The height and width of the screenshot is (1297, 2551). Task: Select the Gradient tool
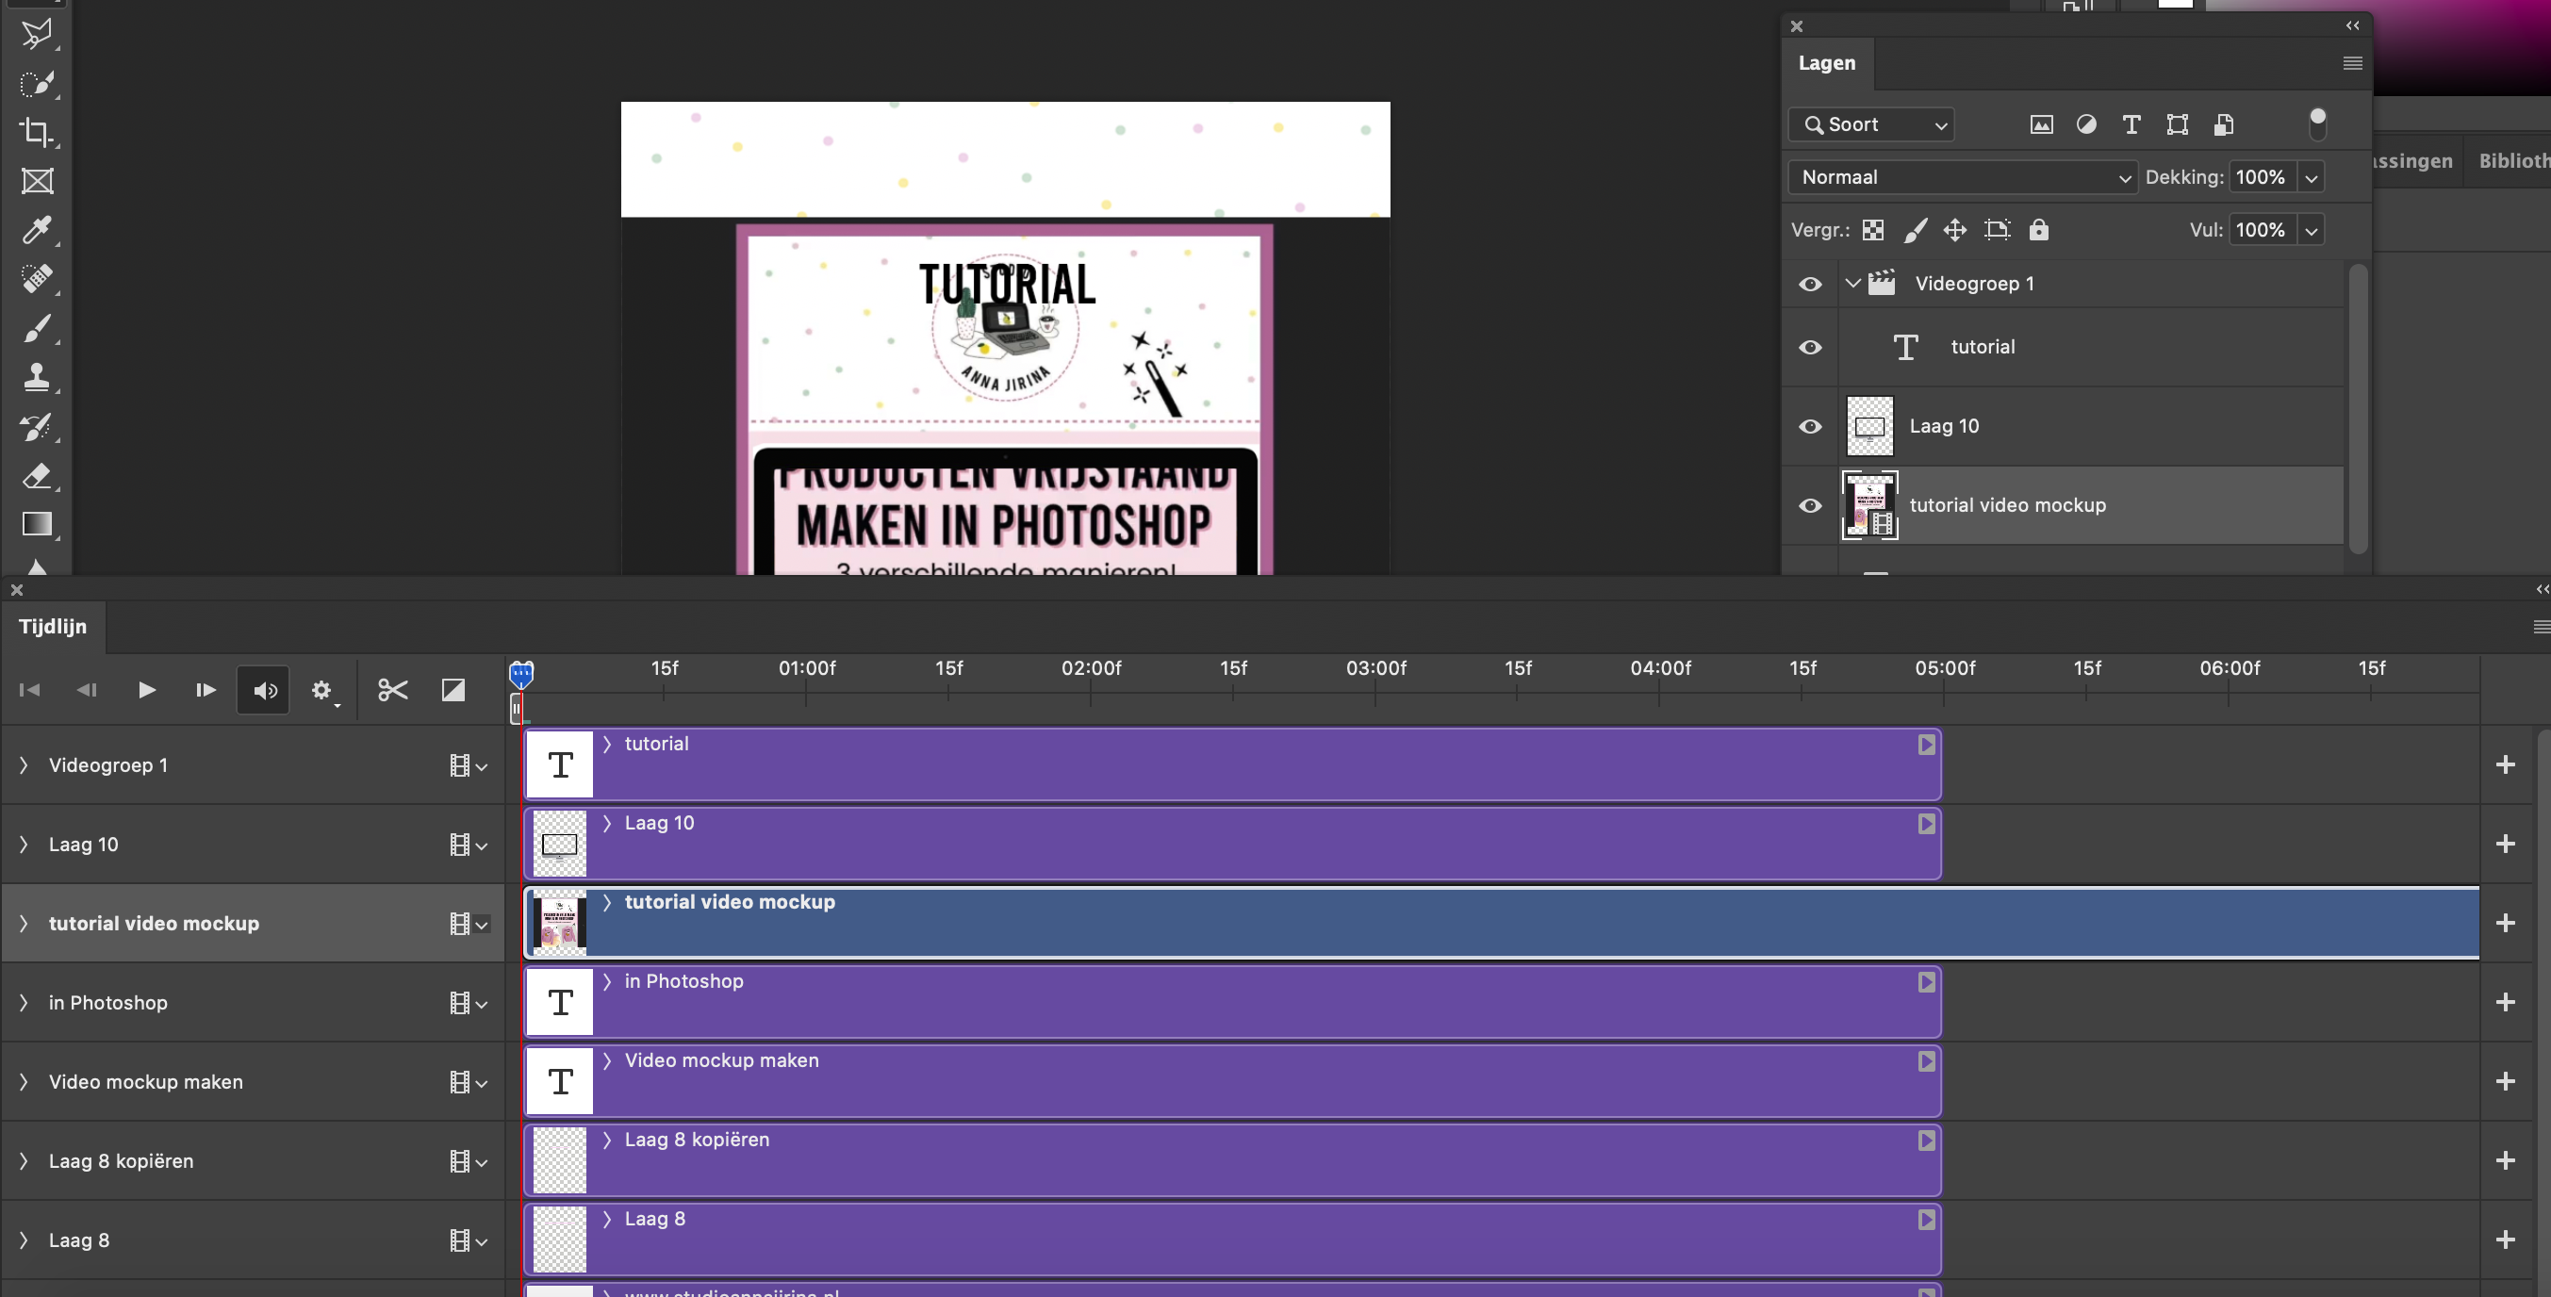point(38,525)
